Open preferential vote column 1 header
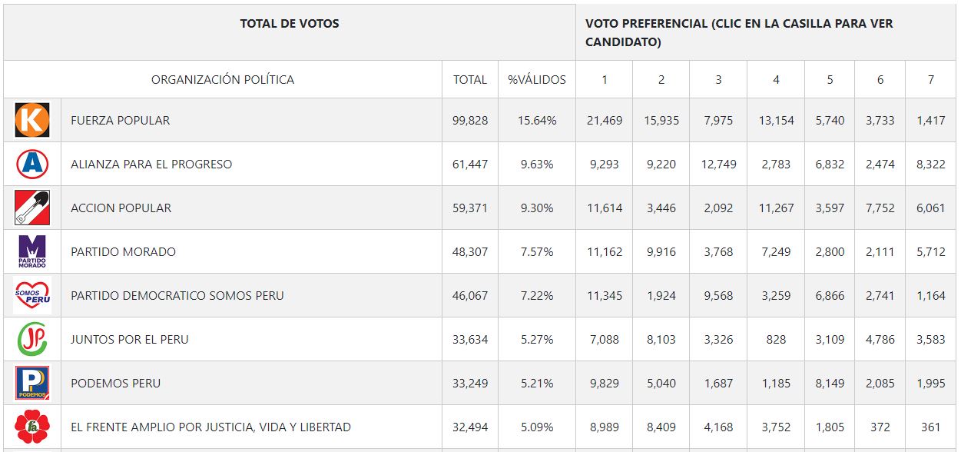 coord(604,79)
